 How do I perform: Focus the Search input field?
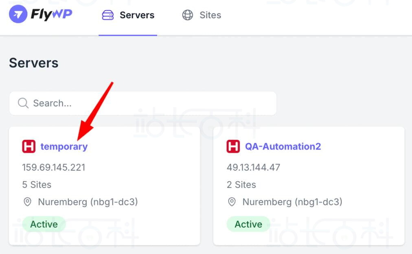tap(142, 103)
